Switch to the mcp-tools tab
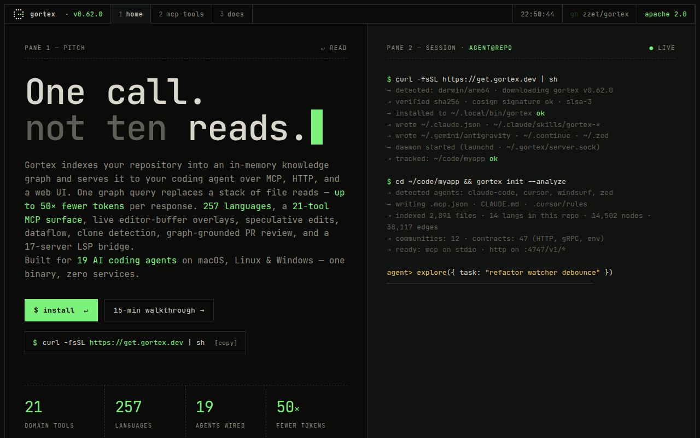700x438 pixels. [x=181, y=14]
